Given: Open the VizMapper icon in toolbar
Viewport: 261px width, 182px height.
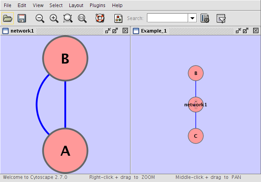Looking at the screenshot, I should point(118,18).
